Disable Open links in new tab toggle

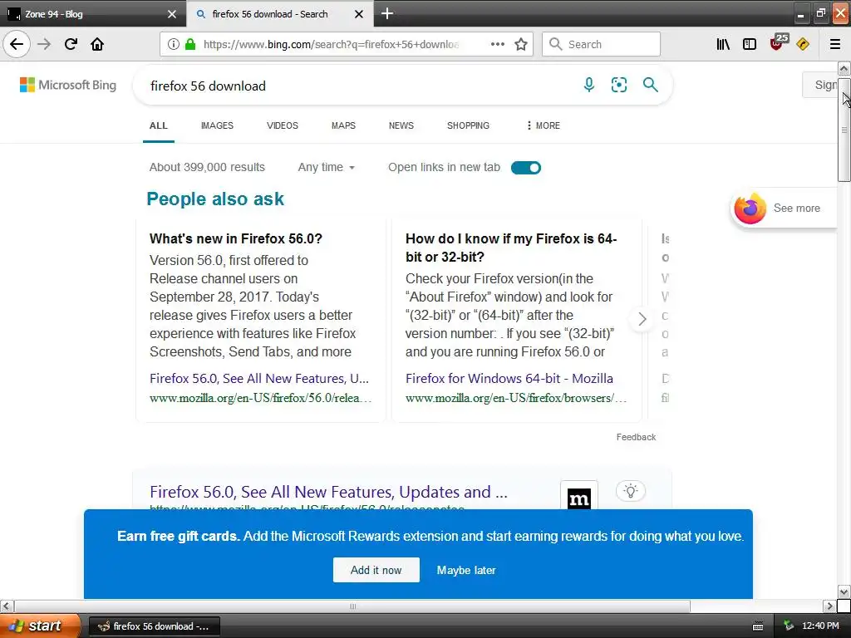coord(526,168)
